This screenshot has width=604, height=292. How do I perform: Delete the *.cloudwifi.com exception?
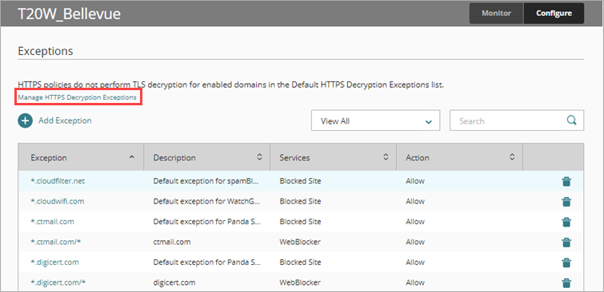[x=566, y=202]
